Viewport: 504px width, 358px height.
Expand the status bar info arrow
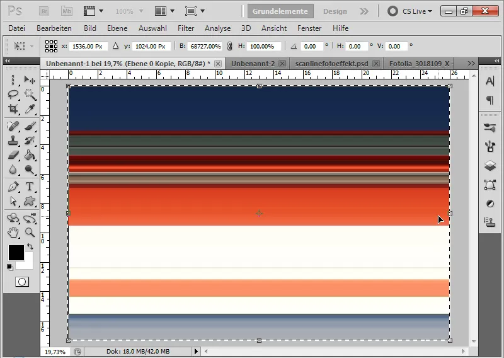click(x=196, y=351)
